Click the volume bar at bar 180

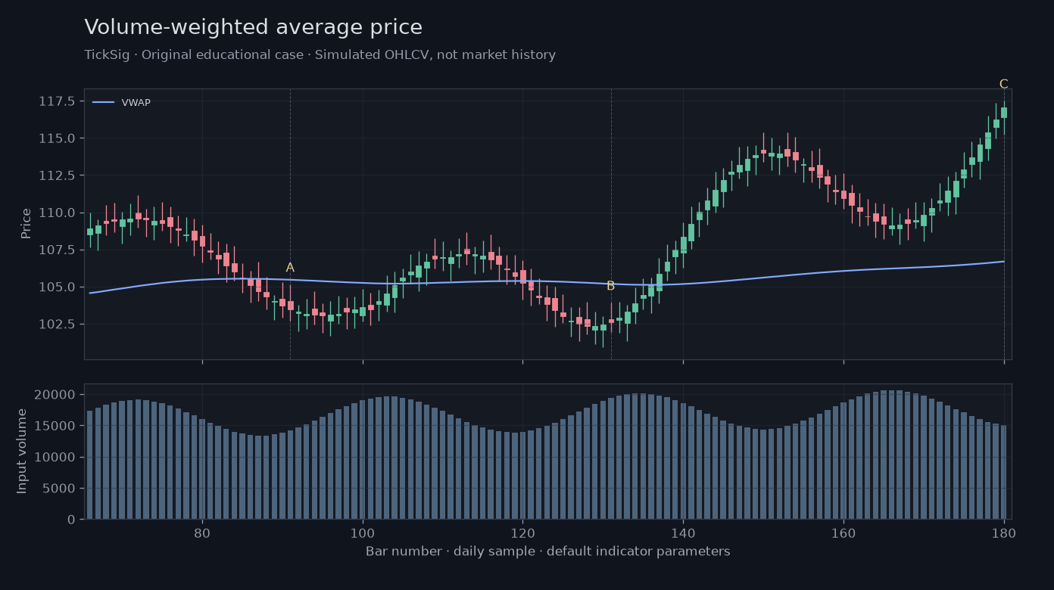pos(1004,472)
